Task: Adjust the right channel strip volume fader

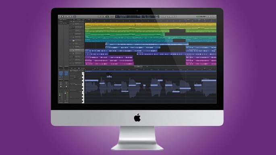Action: point(65,93)
